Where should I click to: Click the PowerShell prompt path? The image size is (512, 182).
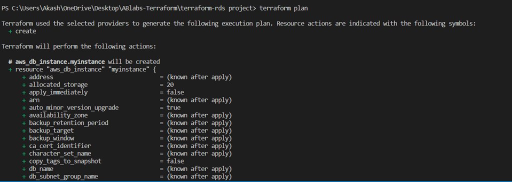(129, 8)
